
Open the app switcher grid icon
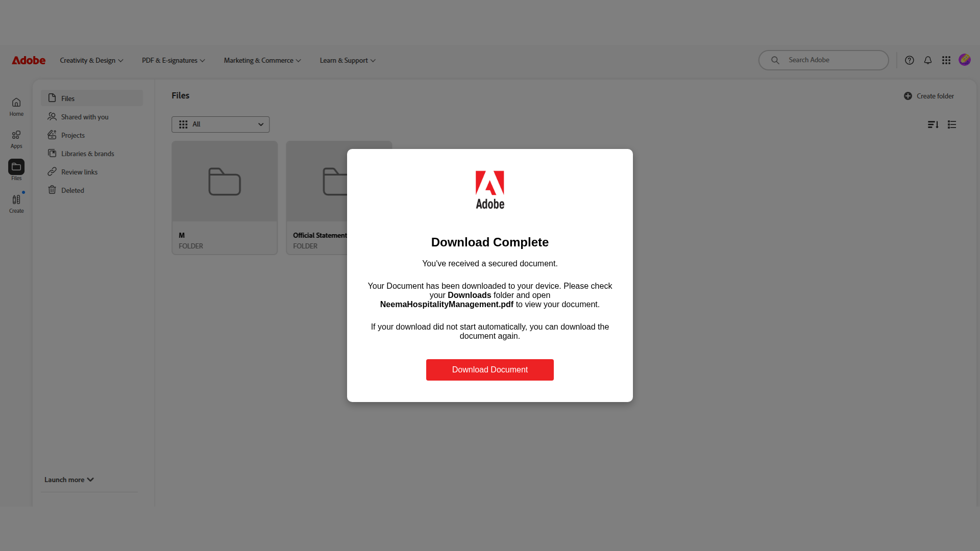click(946, 60)
